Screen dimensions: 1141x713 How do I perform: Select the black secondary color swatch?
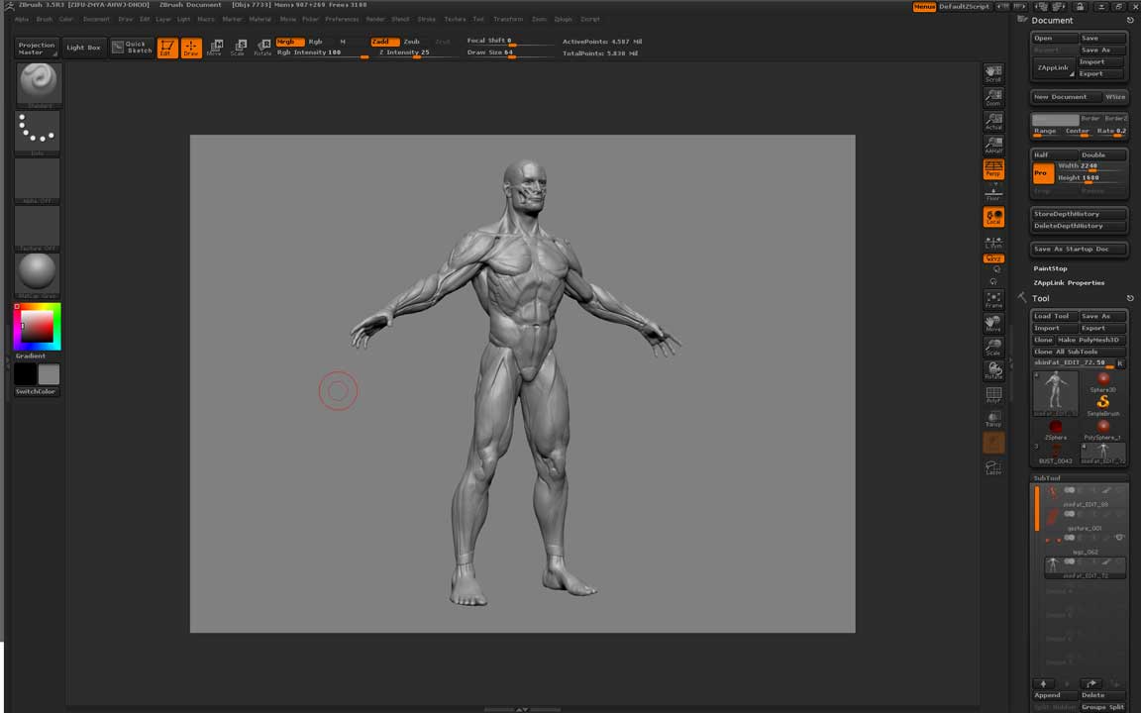click(26, 374)
